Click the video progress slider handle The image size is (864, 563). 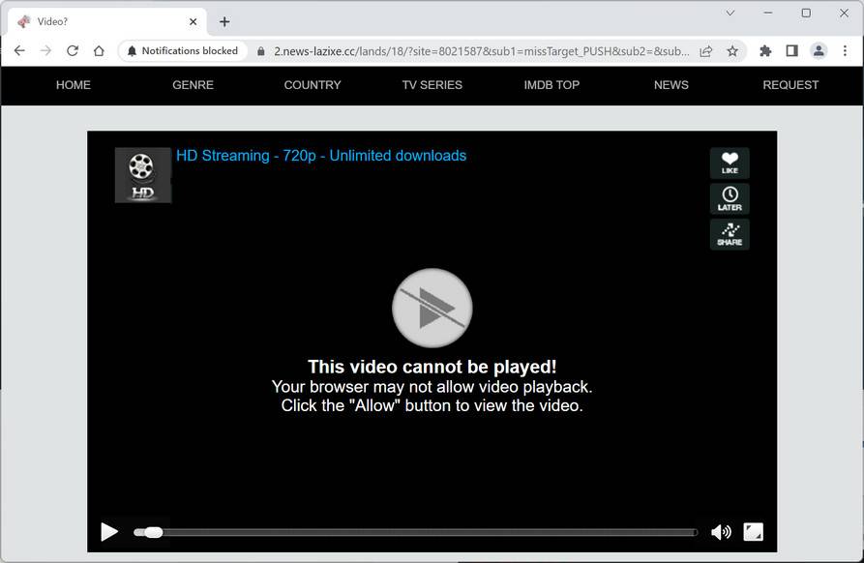(153, 532)
